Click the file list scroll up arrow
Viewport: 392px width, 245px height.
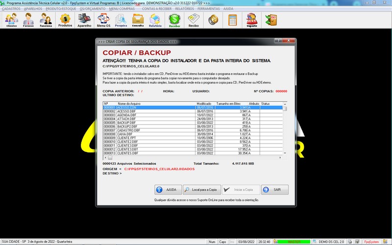[285, 104]
